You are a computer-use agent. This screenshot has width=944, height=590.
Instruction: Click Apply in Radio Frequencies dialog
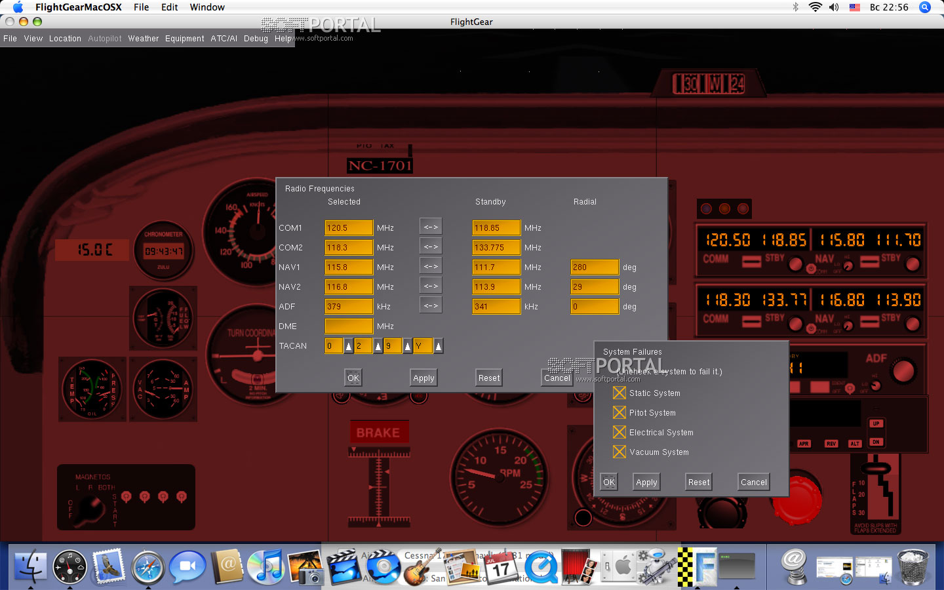click(x=423, y=378)
